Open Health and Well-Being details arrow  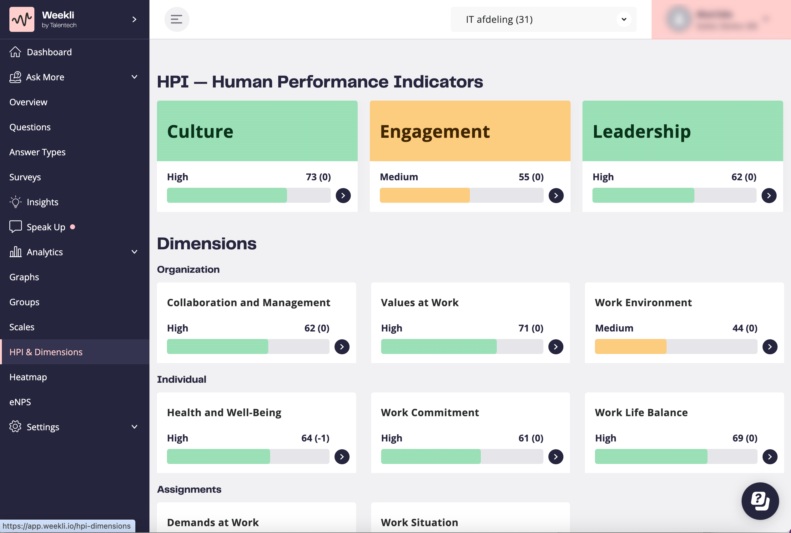coord(342,457)
